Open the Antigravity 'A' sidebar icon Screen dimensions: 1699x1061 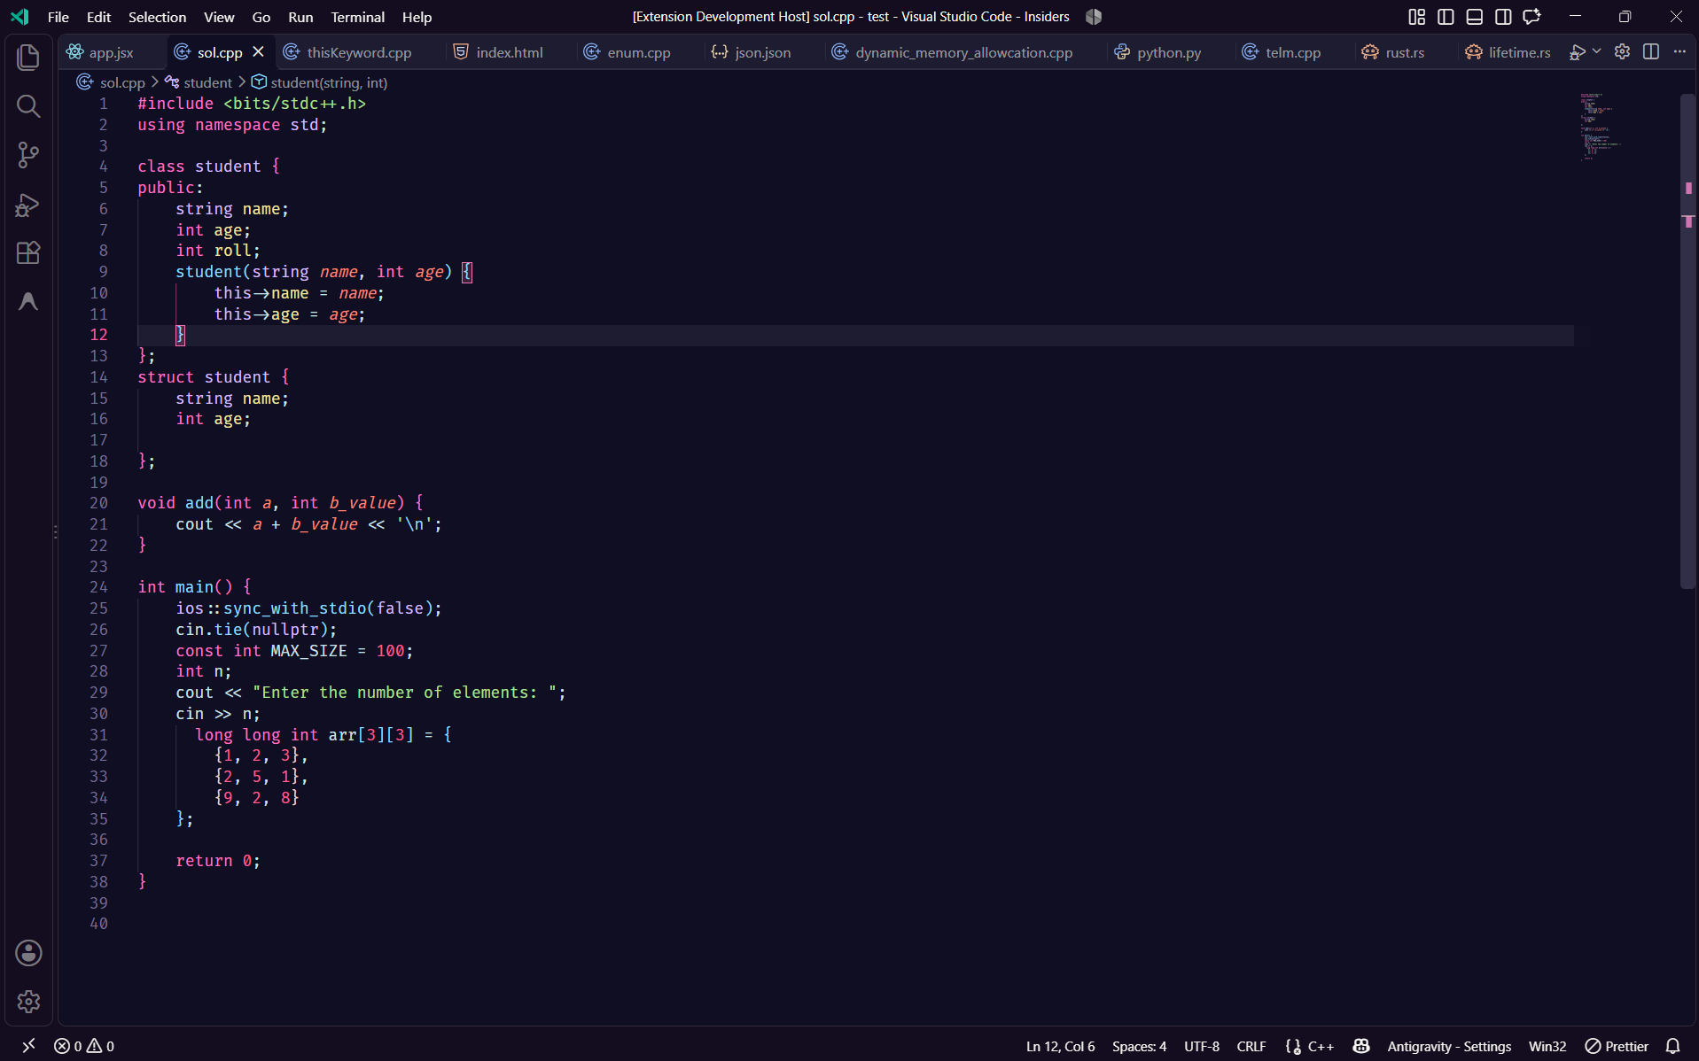coord(28,302)
